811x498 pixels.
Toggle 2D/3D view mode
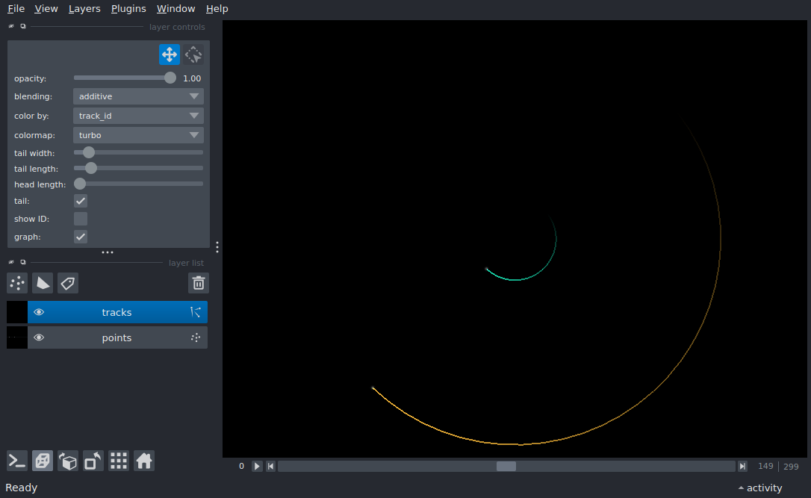[x=43, y=461]
